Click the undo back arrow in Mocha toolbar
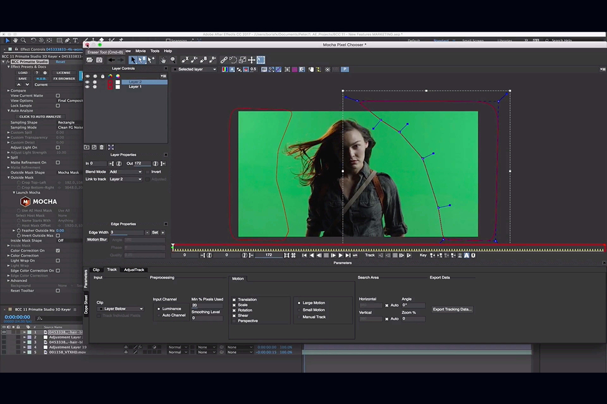 pos(111,60)
